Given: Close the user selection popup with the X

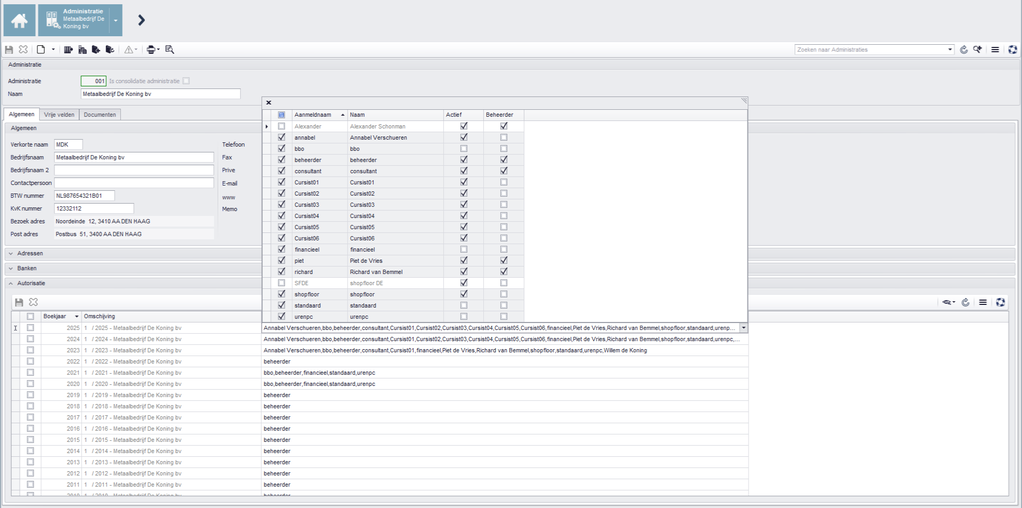Looking at the screenshot, I should coord(269,102).
